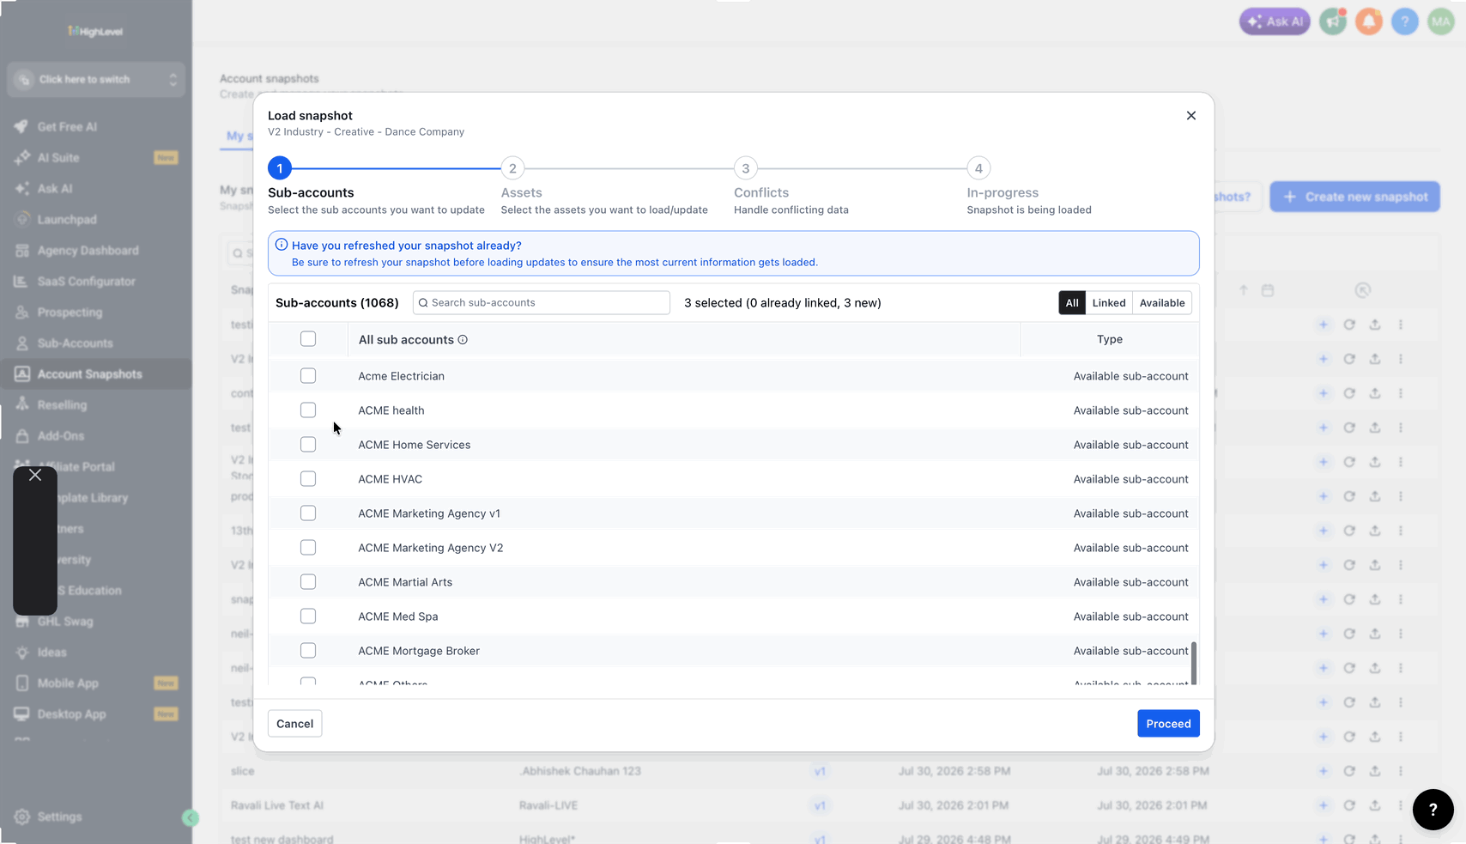The height and width of the screenshot is (844, 1466).
Task: Collapse the sidebar with the green arrow
Action: tap(191, 818)
